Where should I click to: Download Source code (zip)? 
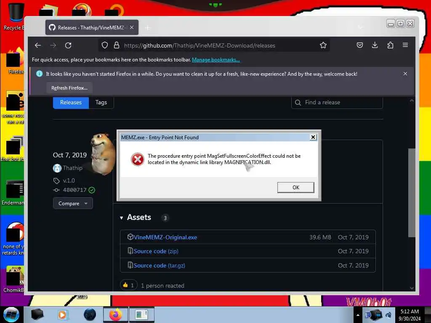[x=156, y=252]
